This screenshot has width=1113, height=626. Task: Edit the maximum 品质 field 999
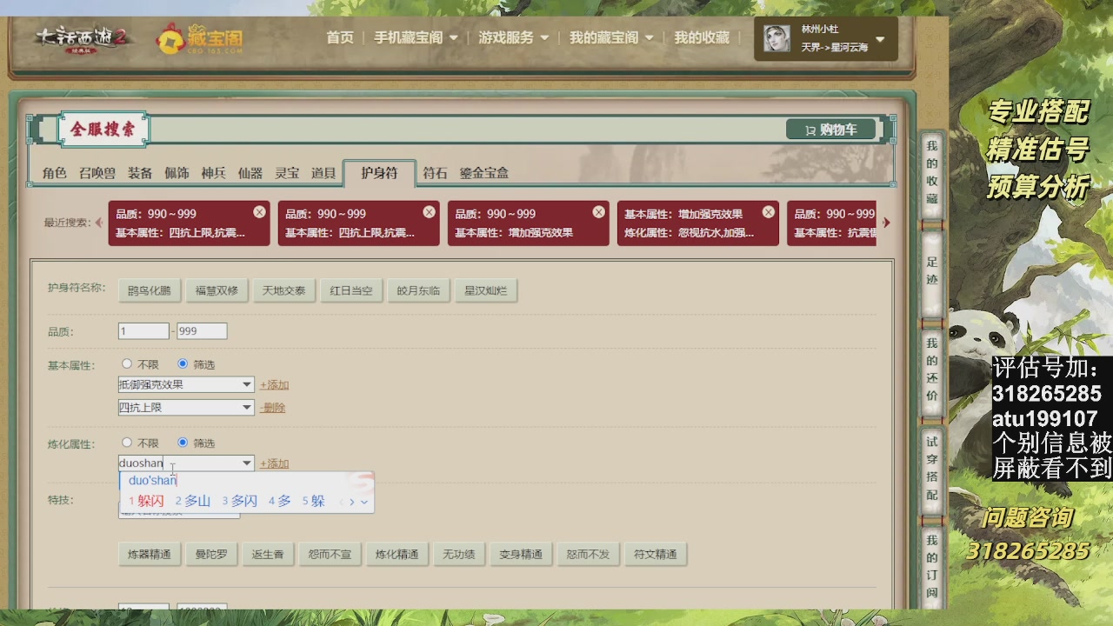202,331
